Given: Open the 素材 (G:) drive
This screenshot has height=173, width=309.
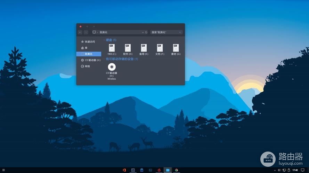Looking at the screenshot, I should 176,48.
